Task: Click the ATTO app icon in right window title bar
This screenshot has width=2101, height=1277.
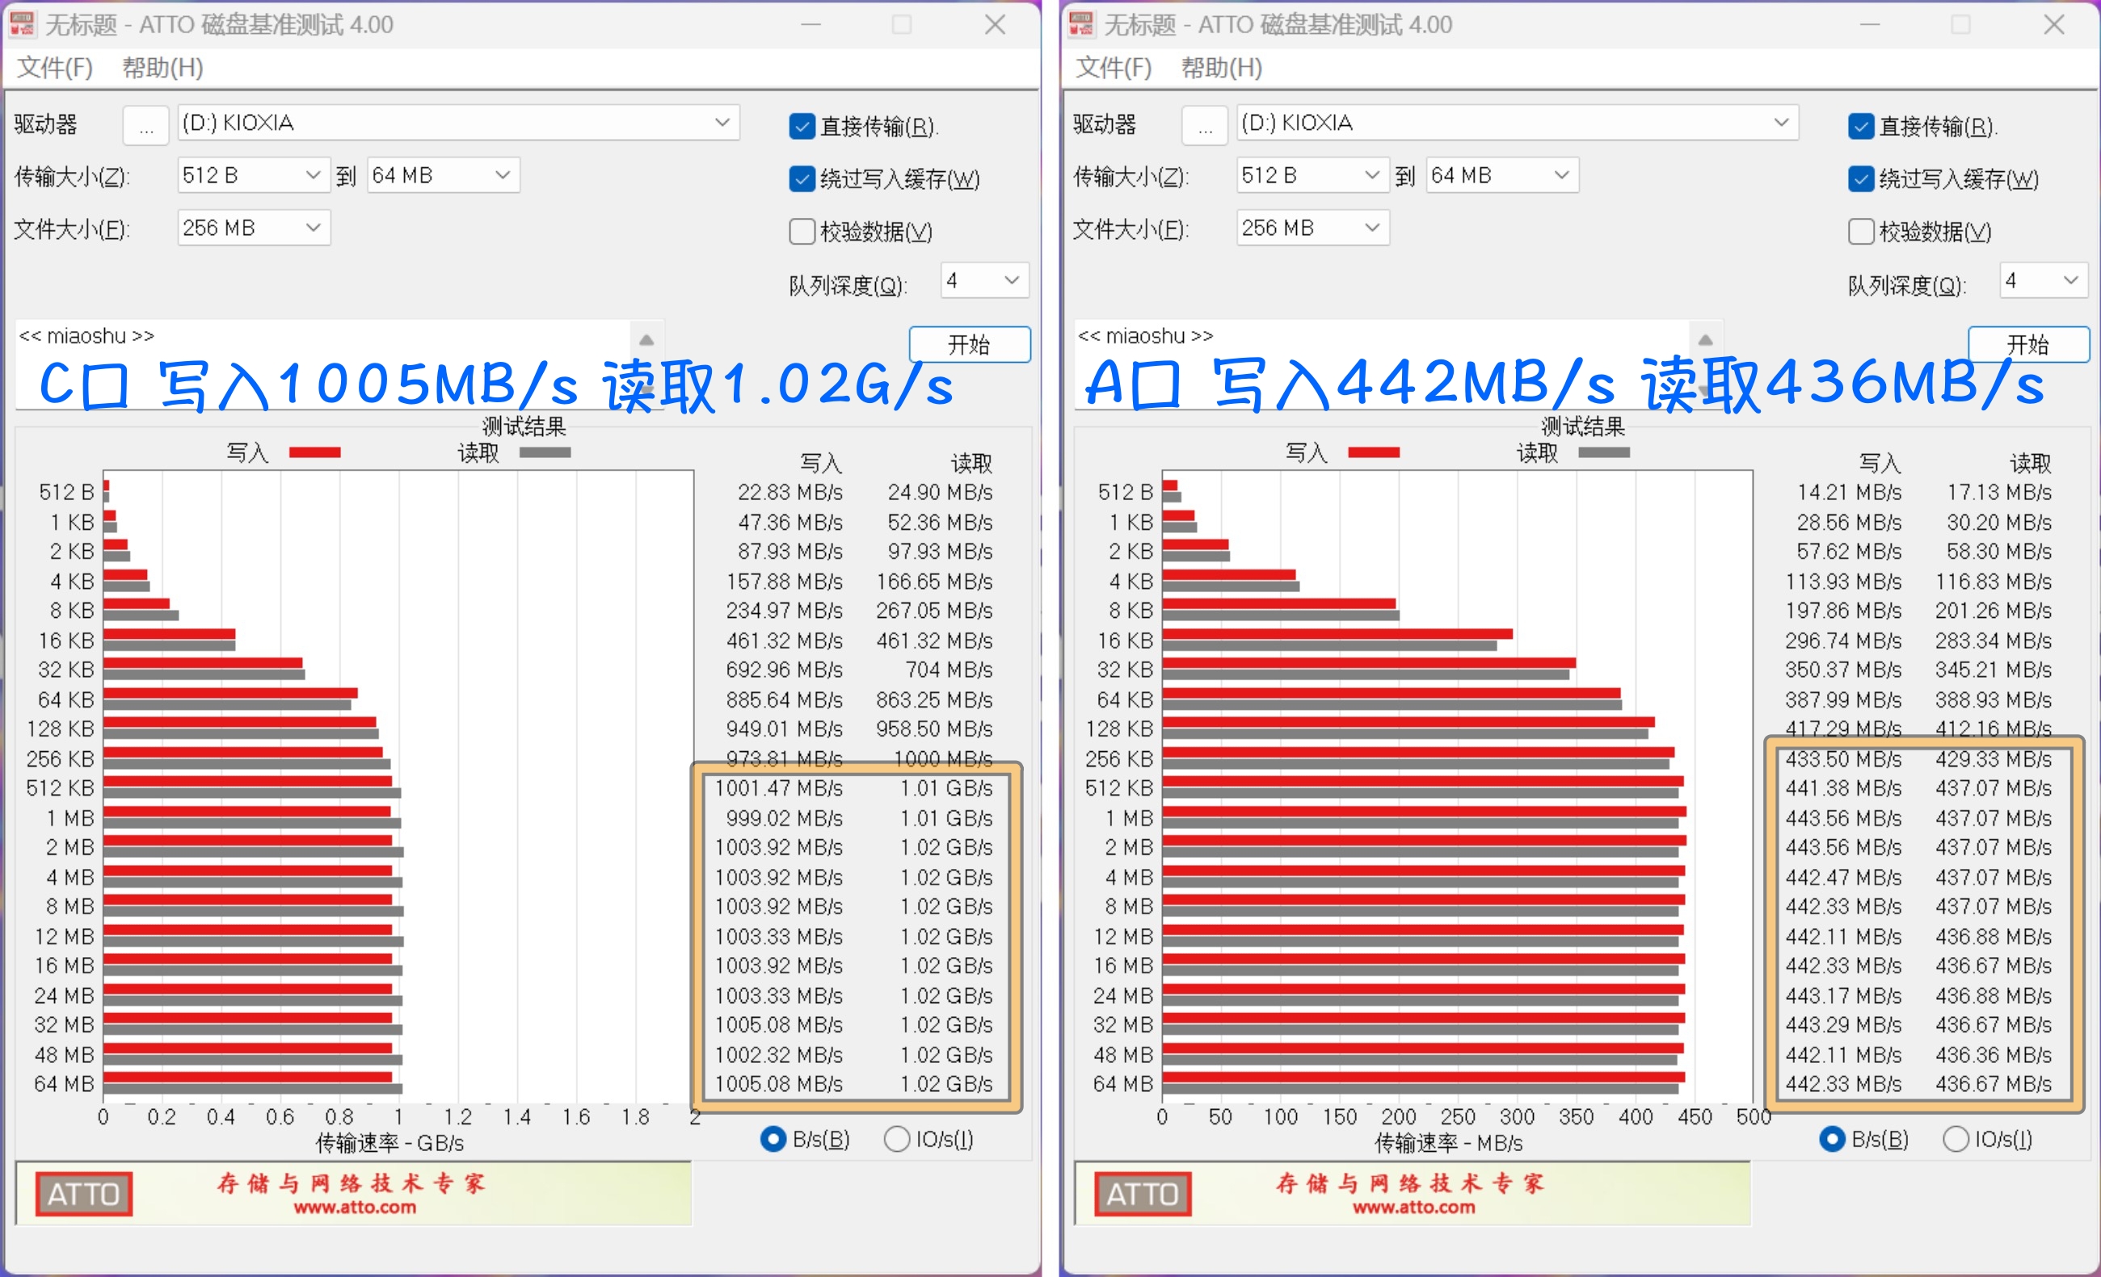Action: click(1081, 24)
